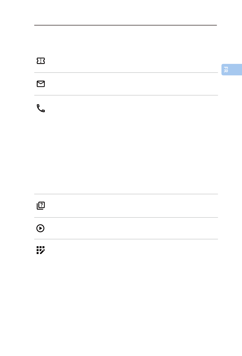Image resolution: width=242 pixels, height=356 pixels.
Task: Switch to the FR language tab
Action: pos(232,70)
